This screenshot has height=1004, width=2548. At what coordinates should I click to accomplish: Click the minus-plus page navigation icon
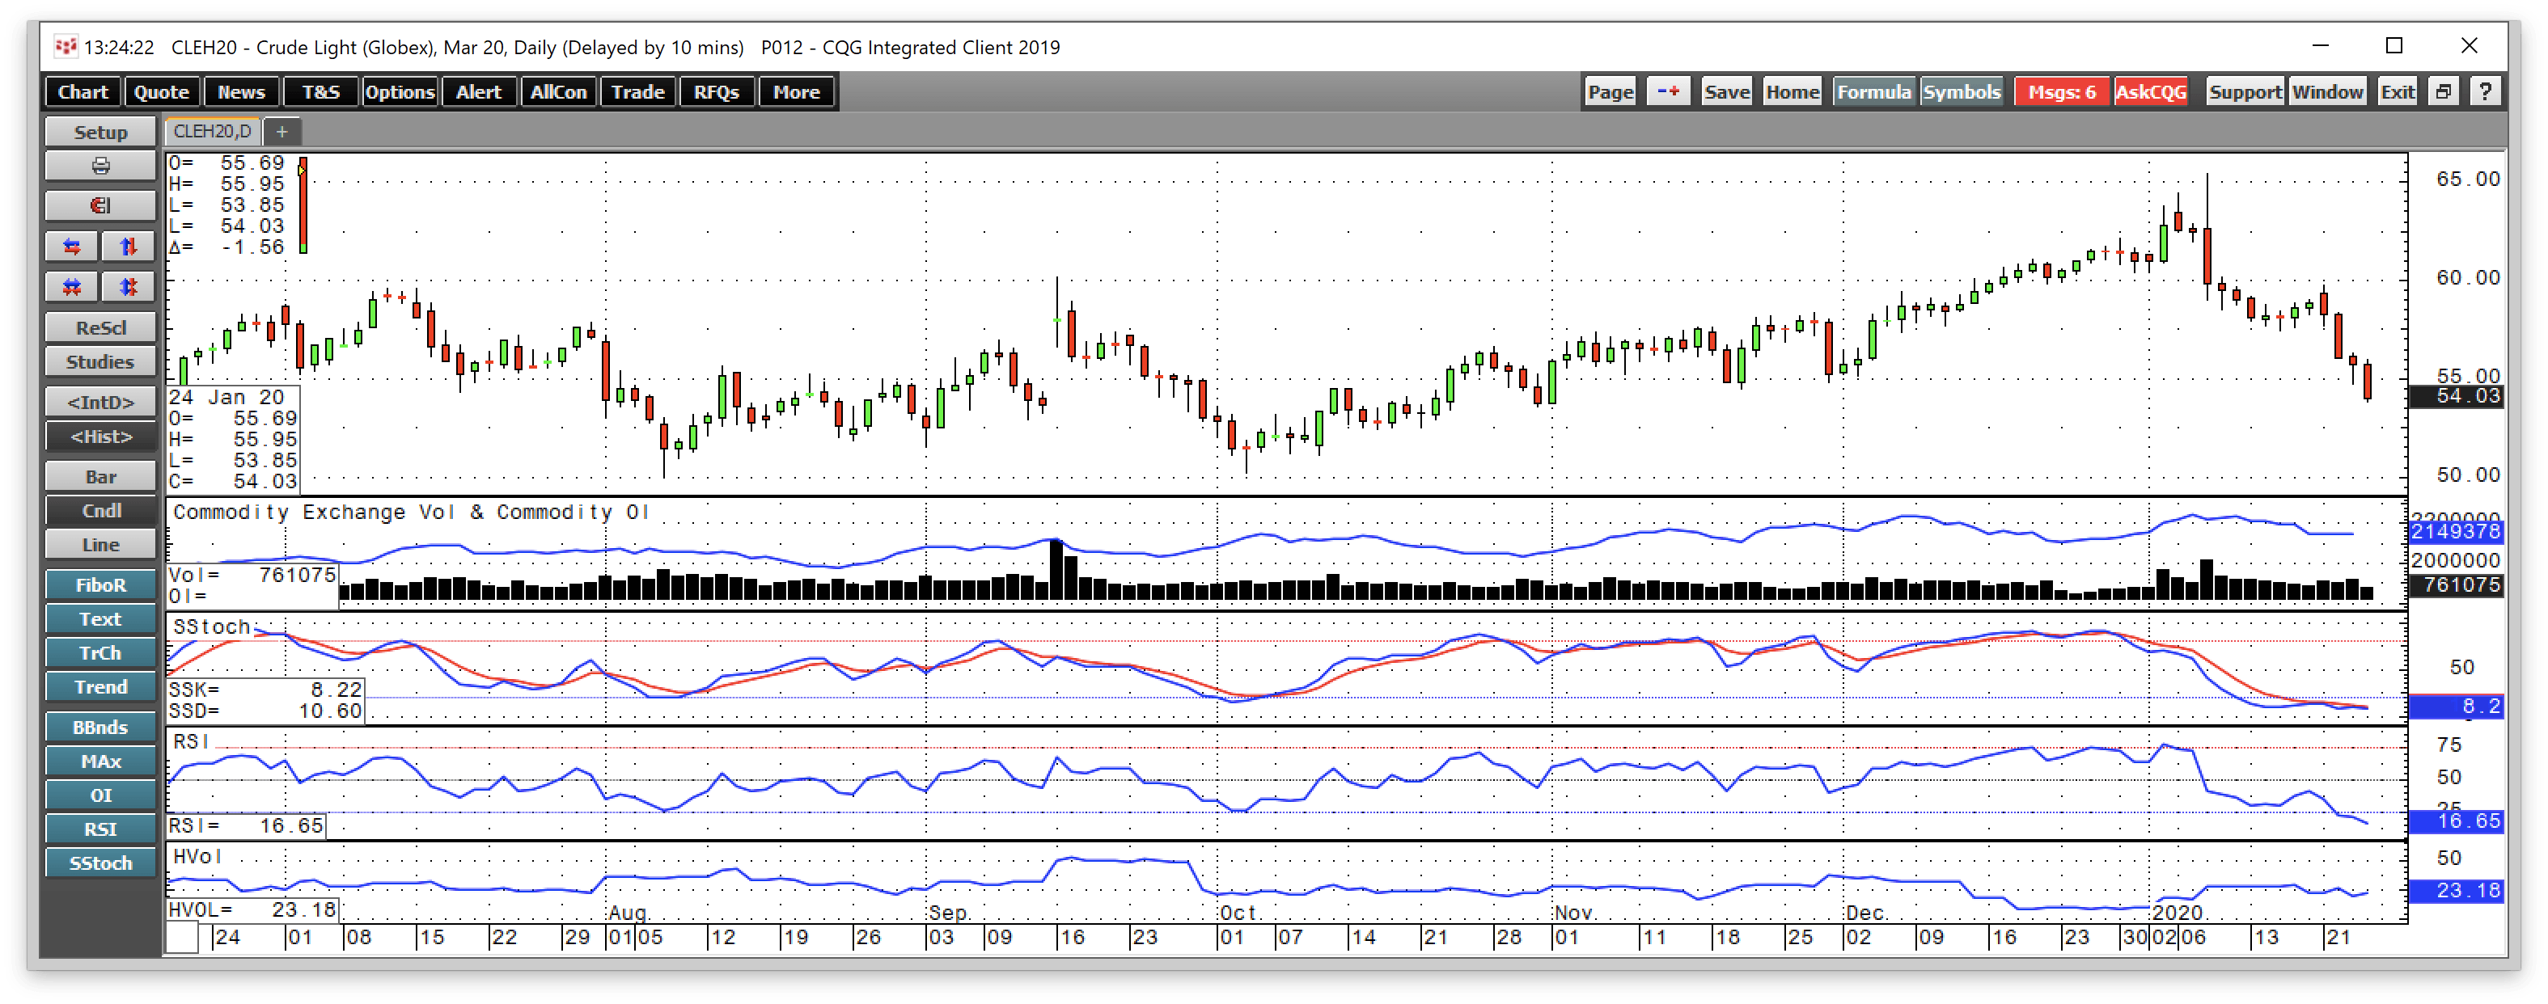pyautogui.click(x=1669, y=92)
